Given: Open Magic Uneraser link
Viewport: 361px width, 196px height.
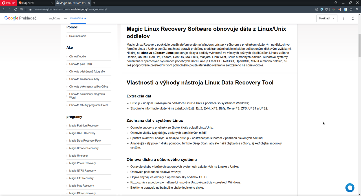Looking at the screenshot, I should 79,156.
